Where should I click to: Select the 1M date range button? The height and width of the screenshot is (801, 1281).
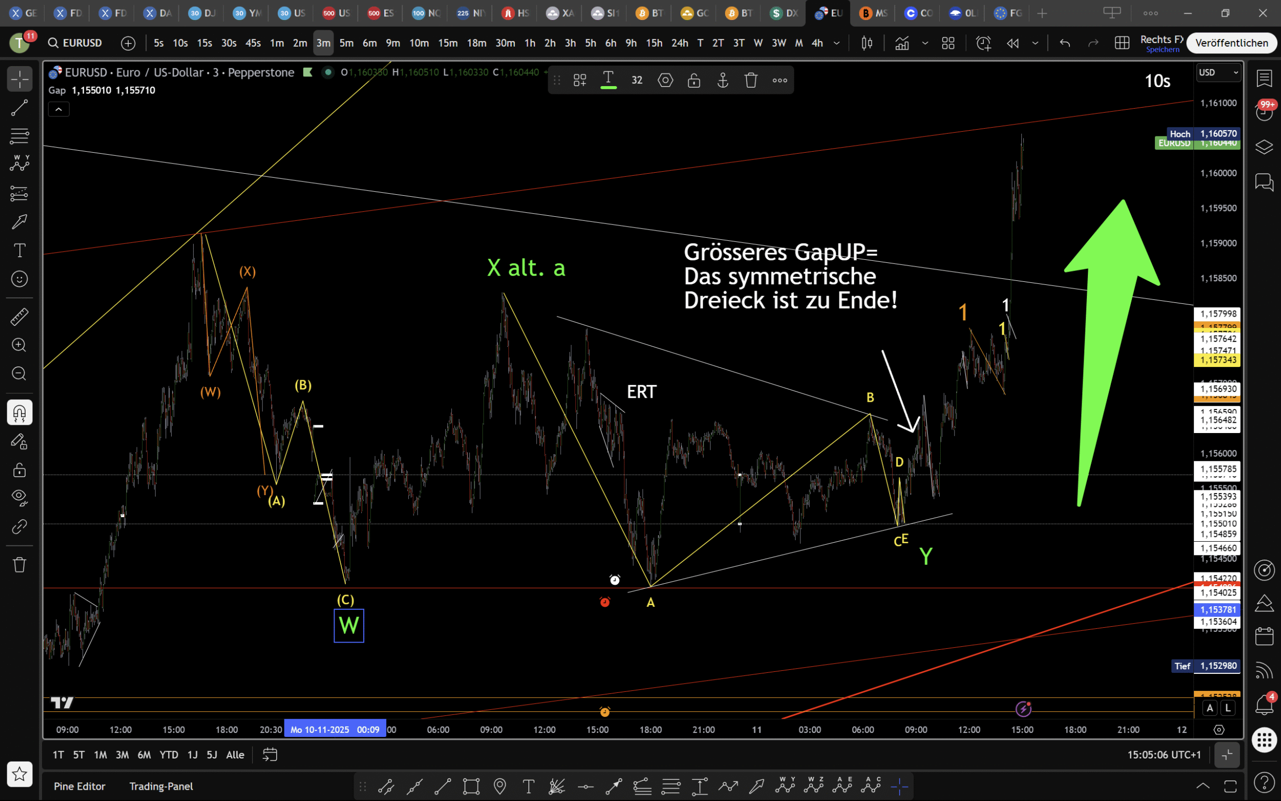coord(100,754)
